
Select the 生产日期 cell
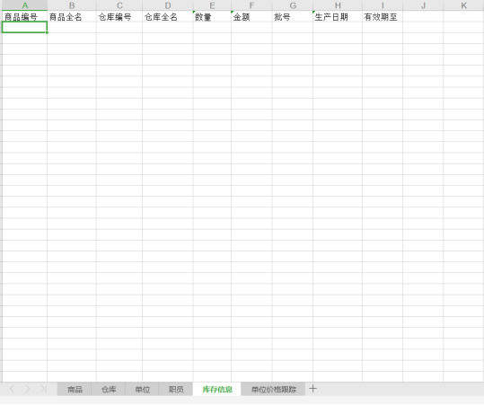[338, 17]
